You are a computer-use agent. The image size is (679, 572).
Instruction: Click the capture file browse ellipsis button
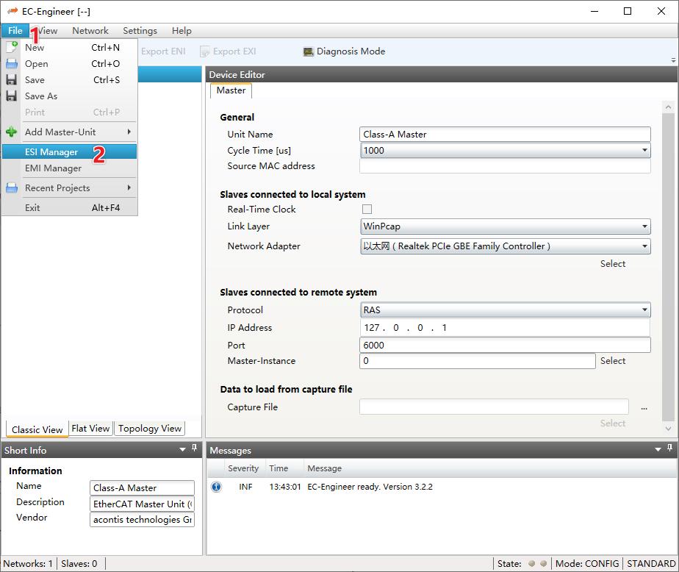pos(644,408)
